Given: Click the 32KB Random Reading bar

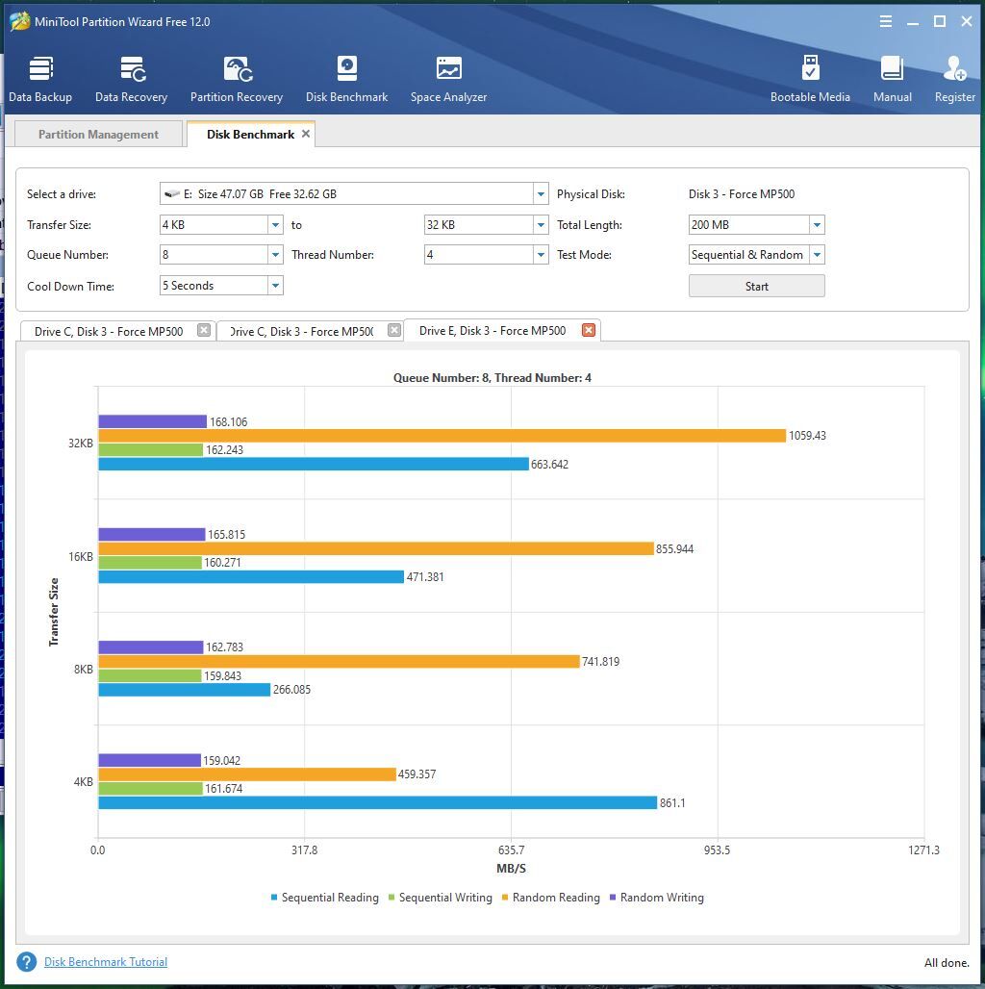Looking at the screenshot, I should click(442, 435).
